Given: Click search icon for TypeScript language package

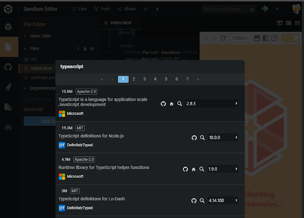Looking at the screenshot, I should (x=180, y=104).
